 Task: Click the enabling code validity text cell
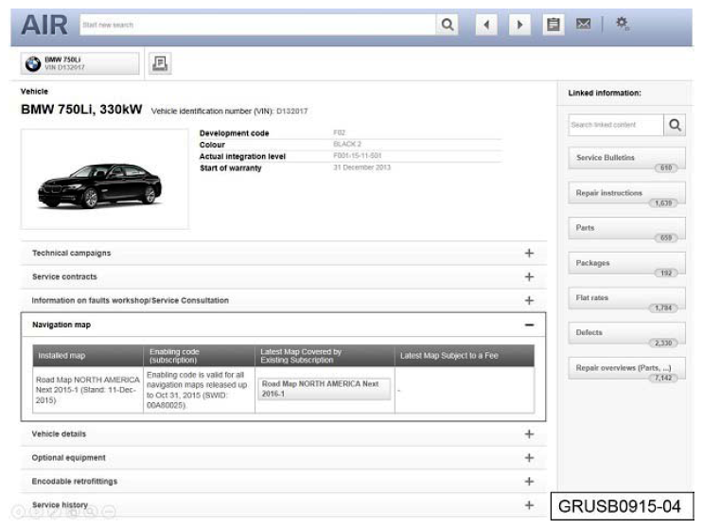(x=199, y=390)
